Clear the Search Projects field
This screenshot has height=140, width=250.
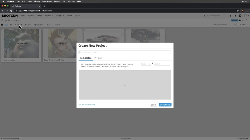[x=235, y=25]
